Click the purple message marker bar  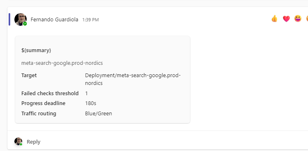(9, 19)
